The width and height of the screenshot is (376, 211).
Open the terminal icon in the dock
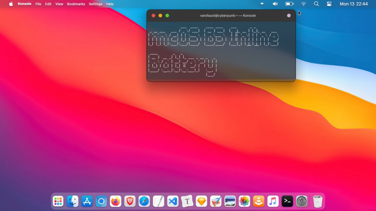coord(287,201)
